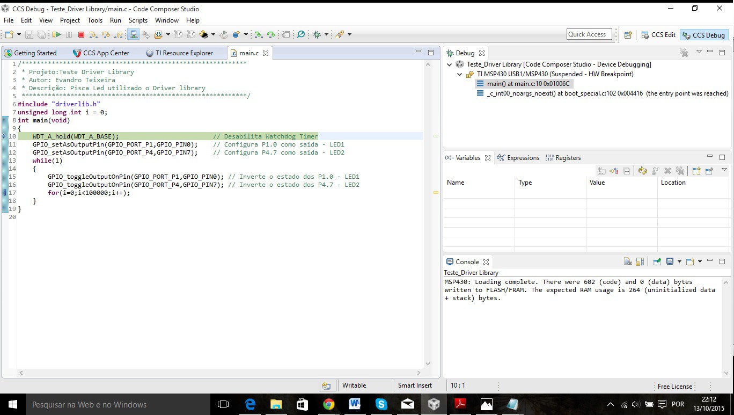Open the Scripts menu
The height and width of the screenshot is (415, 734).
(x=138, y=20)
